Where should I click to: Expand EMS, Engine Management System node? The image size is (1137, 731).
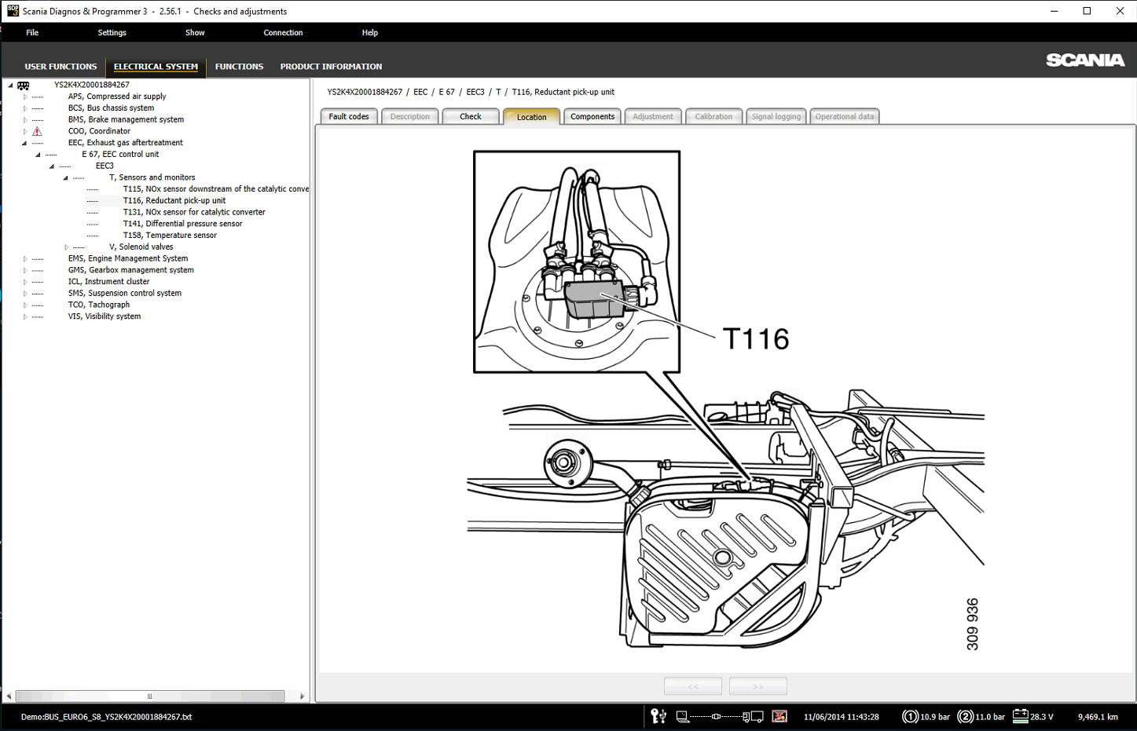[x=25, y=258]
